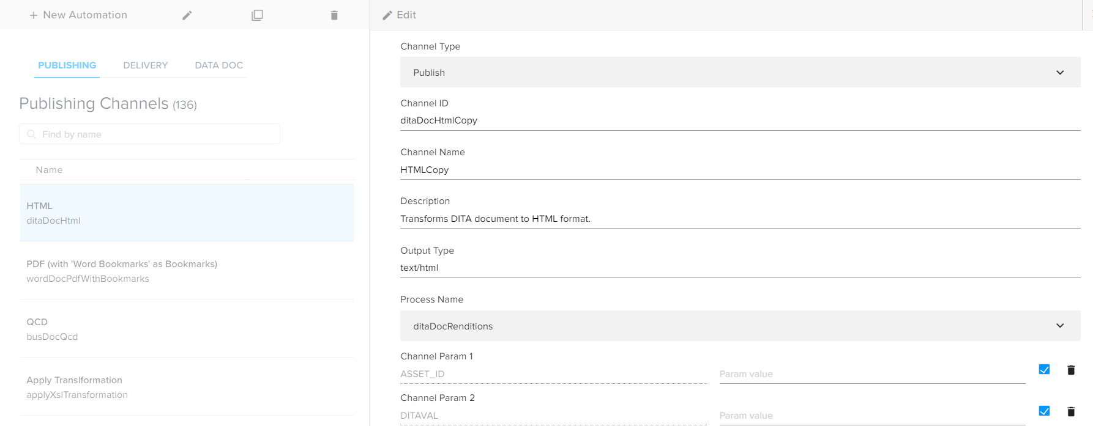Select the Apply Transformation channel

point(187,387)
